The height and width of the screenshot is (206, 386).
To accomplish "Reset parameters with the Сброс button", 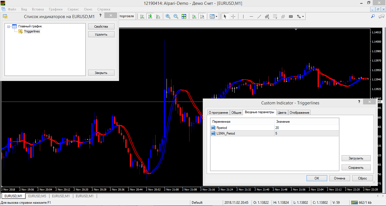I will [x=363, y=178].
